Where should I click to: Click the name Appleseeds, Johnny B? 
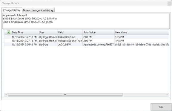pyautogui.click(x=15, y=15)
